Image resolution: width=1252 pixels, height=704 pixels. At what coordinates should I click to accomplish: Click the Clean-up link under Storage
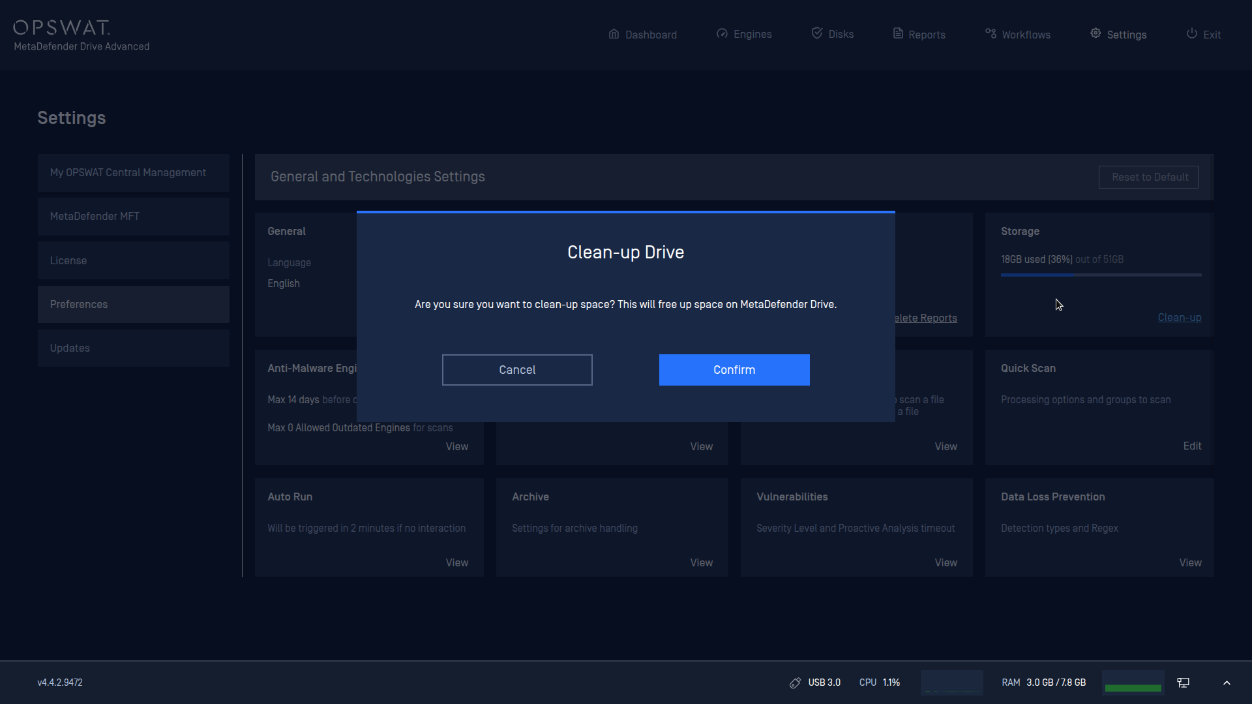coord(1180,318)
